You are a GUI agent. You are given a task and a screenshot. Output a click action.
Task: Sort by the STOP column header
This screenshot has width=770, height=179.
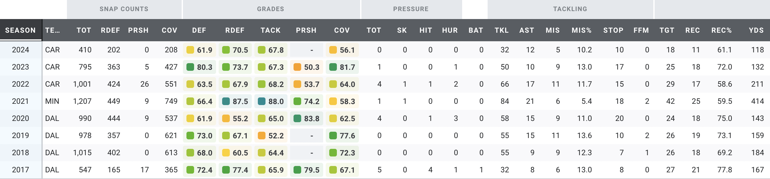point(613,30)
